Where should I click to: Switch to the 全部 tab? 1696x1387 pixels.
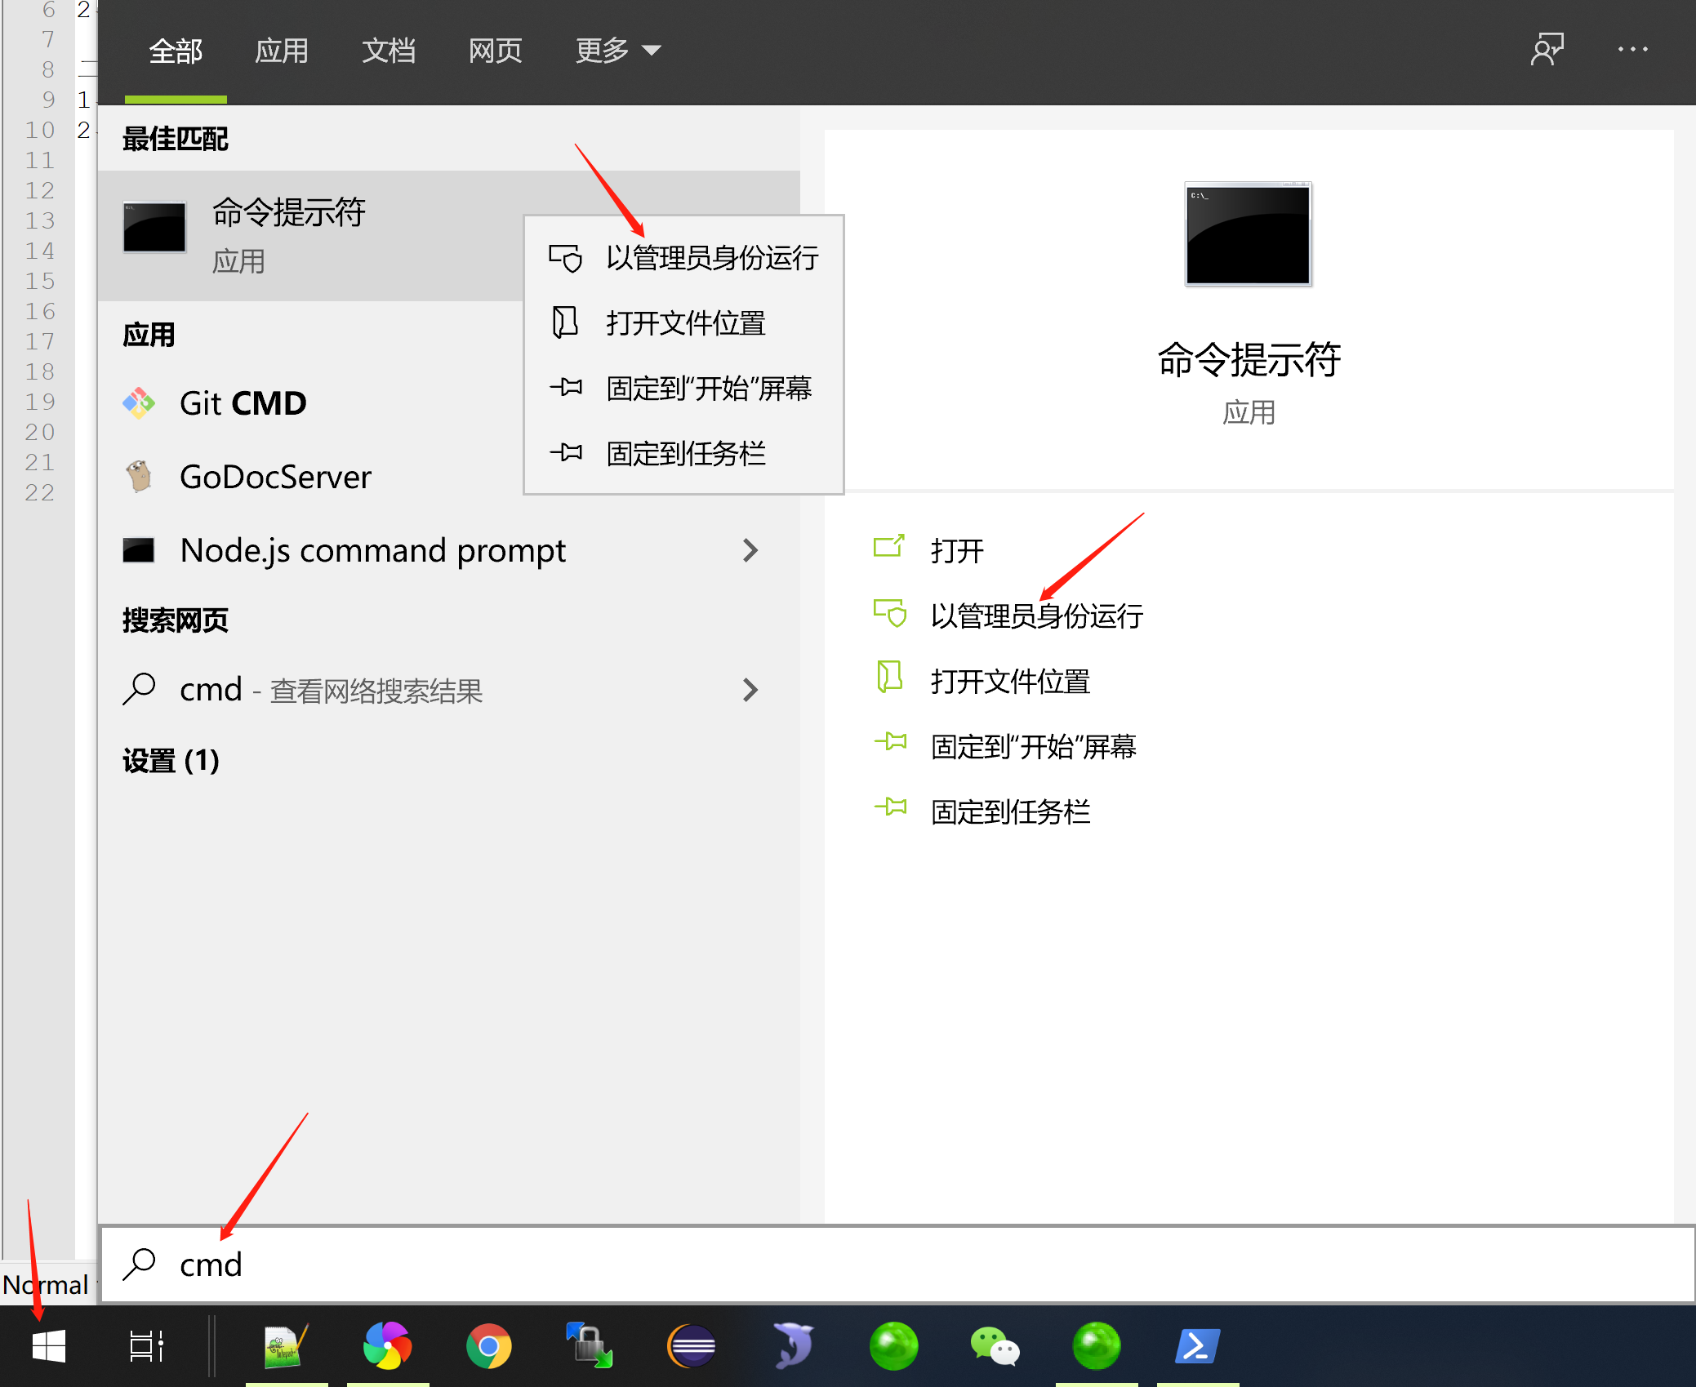pos(176,51)
